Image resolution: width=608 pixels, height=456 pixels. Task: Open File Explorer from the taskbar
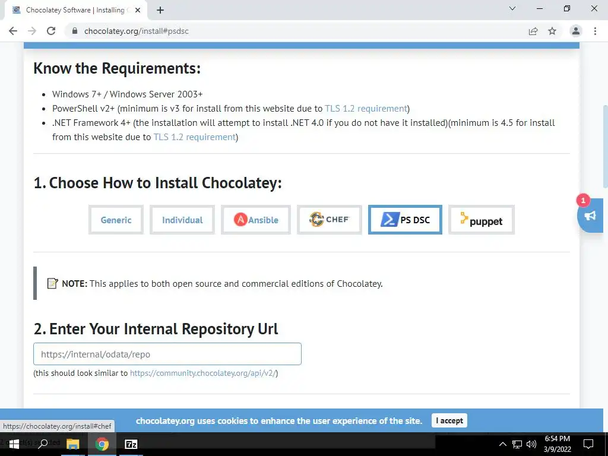click(72, 444)
